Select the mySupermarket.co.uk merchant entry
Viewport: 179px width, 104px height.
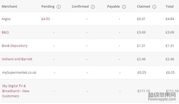pyautogui.click(x=19, y=73)
